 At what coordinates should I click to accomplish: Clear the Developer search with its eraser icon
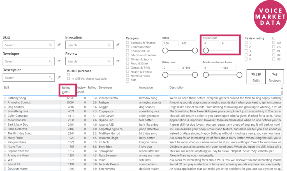59,61
